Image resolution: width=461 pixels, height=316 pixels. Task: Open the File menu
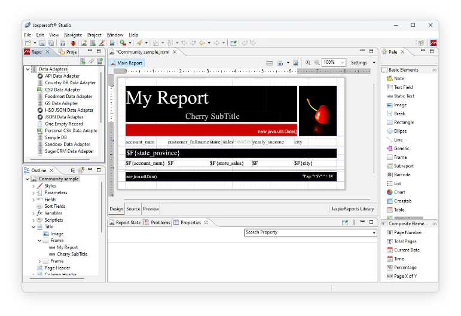[x=28, y=35]
